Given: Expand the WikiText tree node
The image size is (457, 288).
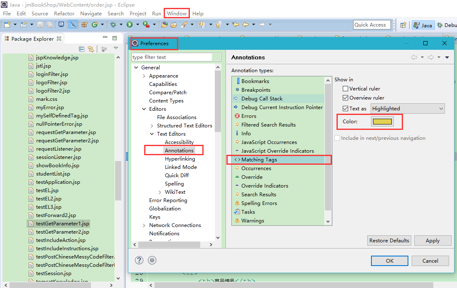Looking at the screenshot, I should [x=160, y=192].
